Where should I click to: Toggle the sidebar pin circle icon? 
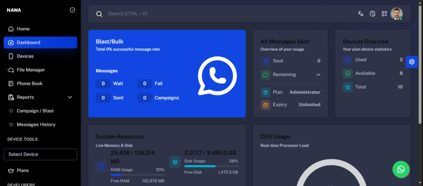[x=73, y=10]
